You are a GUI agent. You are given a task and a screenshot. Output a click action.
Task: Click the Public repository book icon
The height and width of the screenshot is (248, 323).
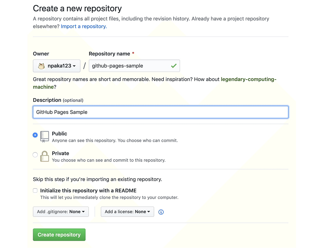coord(45,137)
